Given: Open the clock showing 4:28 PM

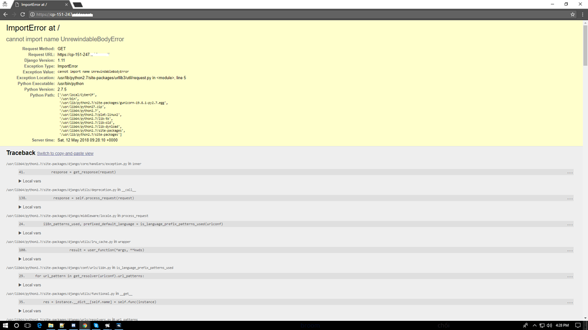Looking at the screenshot, I should [x=562, y=325].
